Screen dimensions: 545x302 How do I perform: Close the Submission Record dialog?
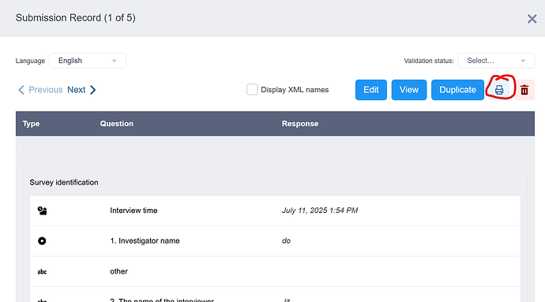tap(532, 19)
